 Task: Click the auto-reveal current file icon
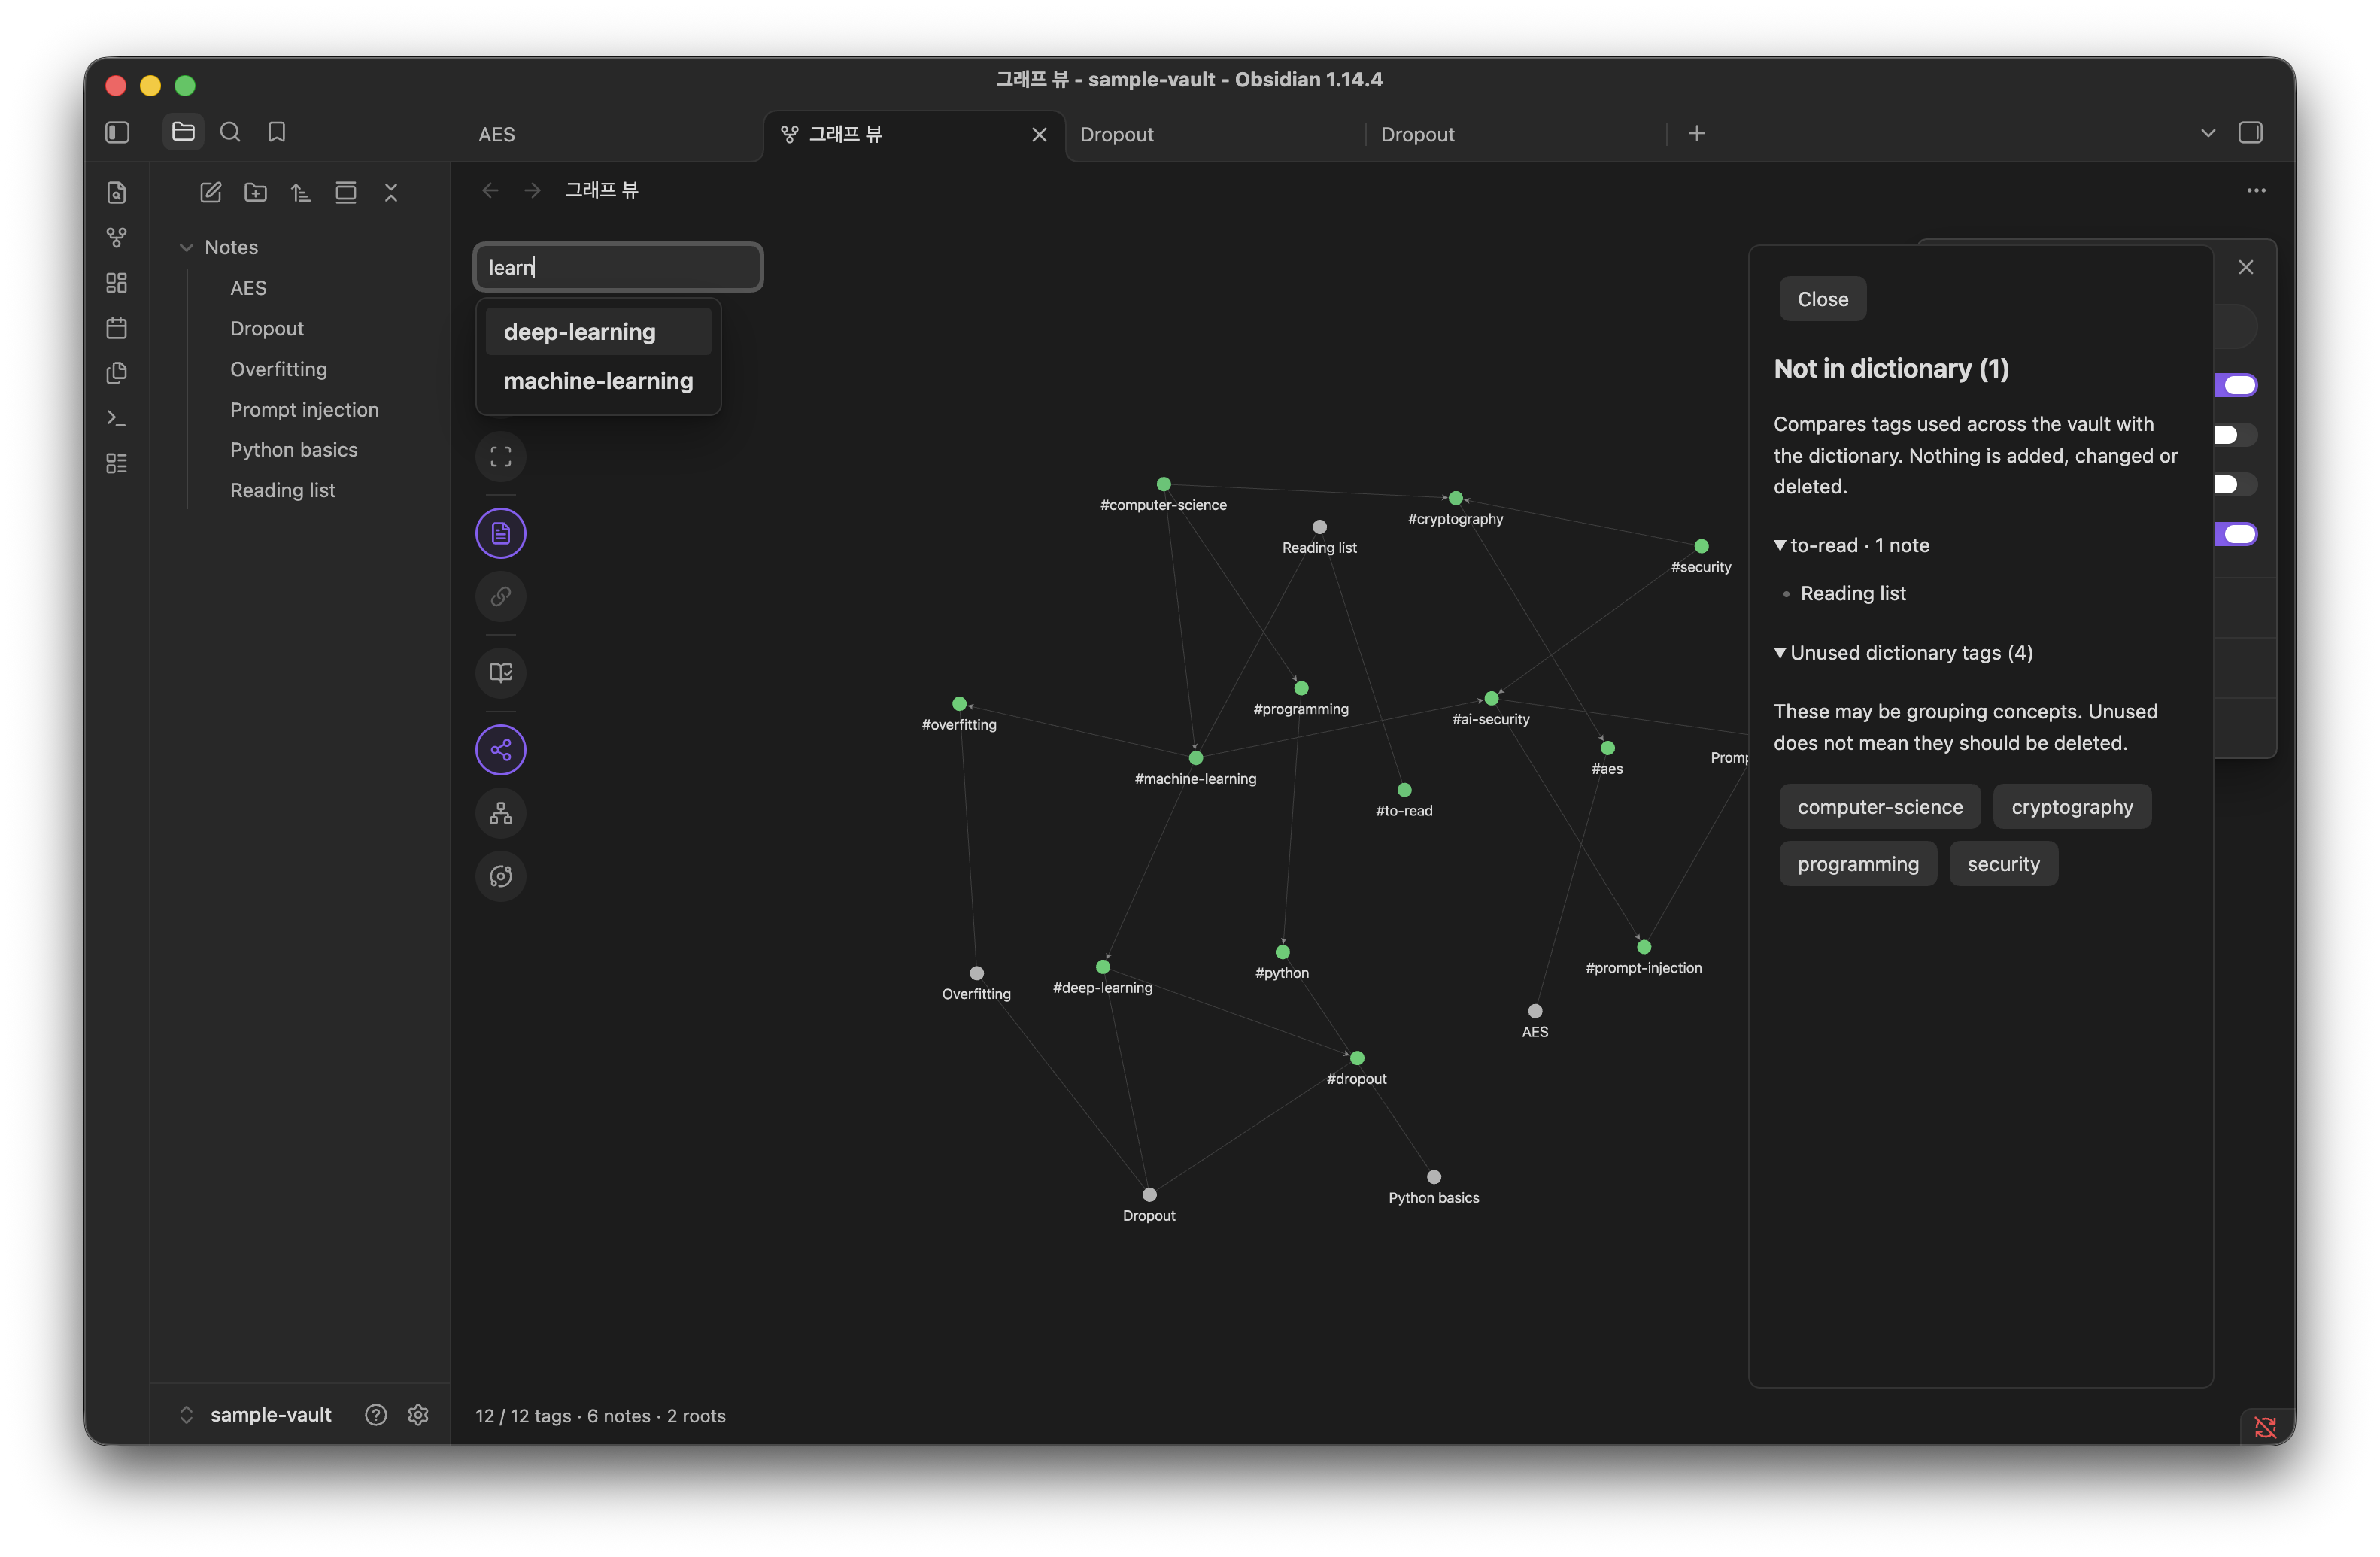pyautogui.click(x=346, y=192)
